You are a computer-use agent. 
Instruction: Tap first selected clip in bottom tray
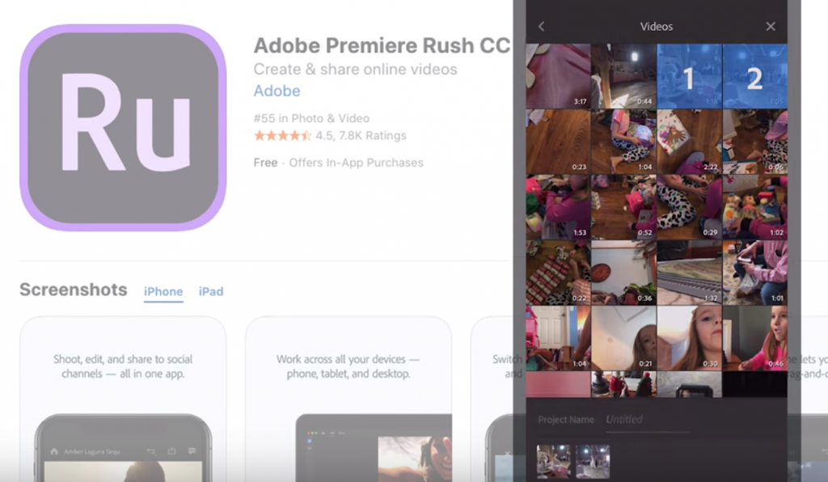553,462
